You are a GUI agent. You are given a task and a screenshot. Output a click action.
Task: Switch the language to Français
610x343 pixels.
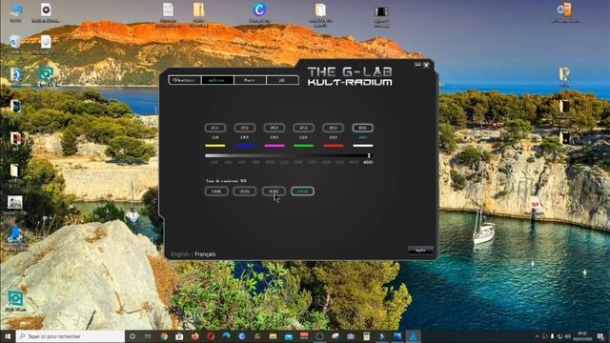click(x=205, y=254)
